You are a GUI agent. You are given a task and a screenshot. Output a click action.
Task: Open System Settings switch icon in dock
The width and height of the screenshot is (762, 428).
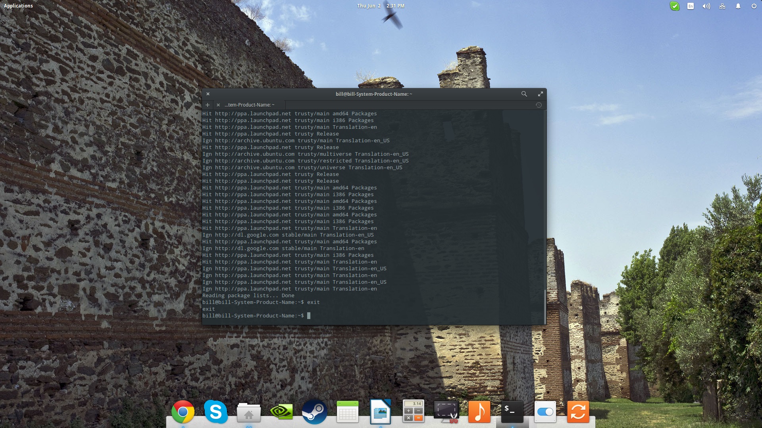coord(545,412)
